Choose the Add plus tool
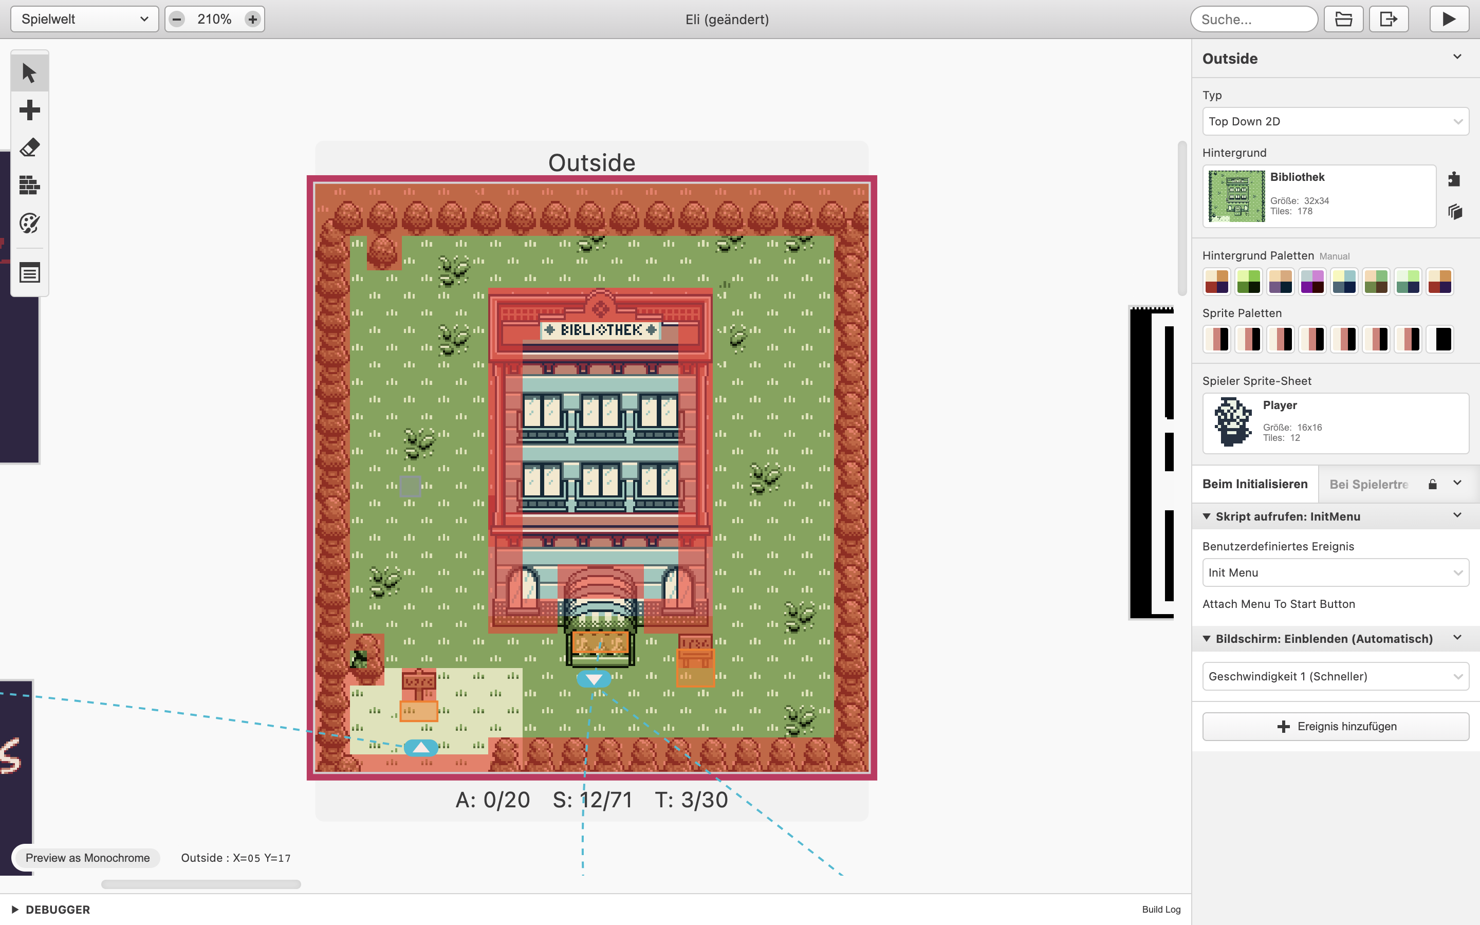 tap(29, 110)
